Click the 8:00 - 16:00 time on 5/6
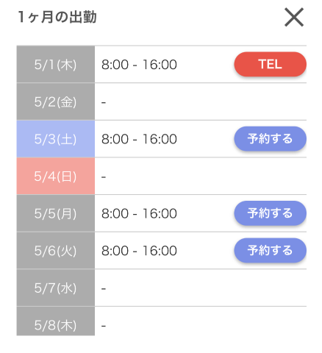 pos(139,251)
